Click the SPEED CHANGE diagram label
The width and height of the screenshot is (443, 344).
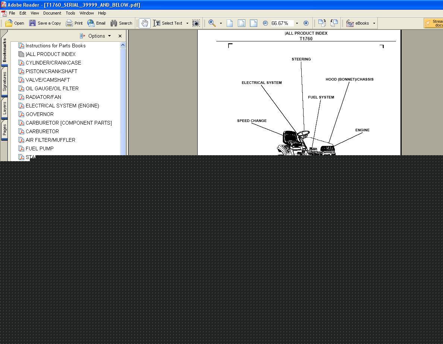point(252,121)
